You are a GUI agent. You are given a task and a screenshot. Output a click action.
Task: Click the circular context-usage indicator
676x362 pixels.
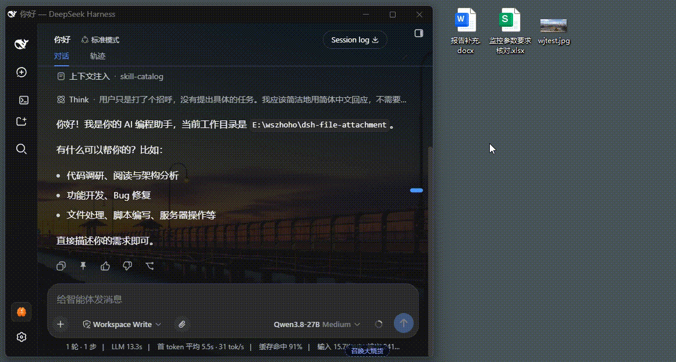click(379, 324)
